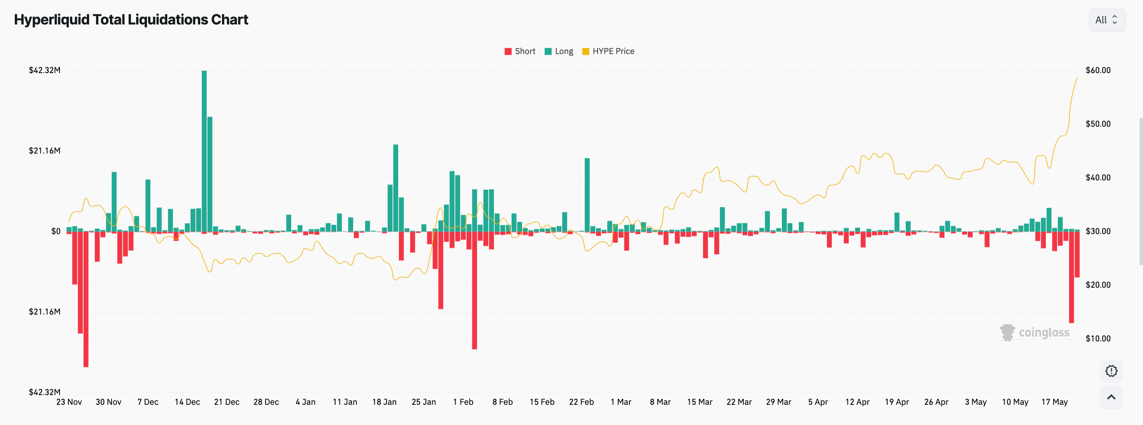Click the $10.00 right axis label
Screen dimensions: 1143x425
(x=1098, y=339)
